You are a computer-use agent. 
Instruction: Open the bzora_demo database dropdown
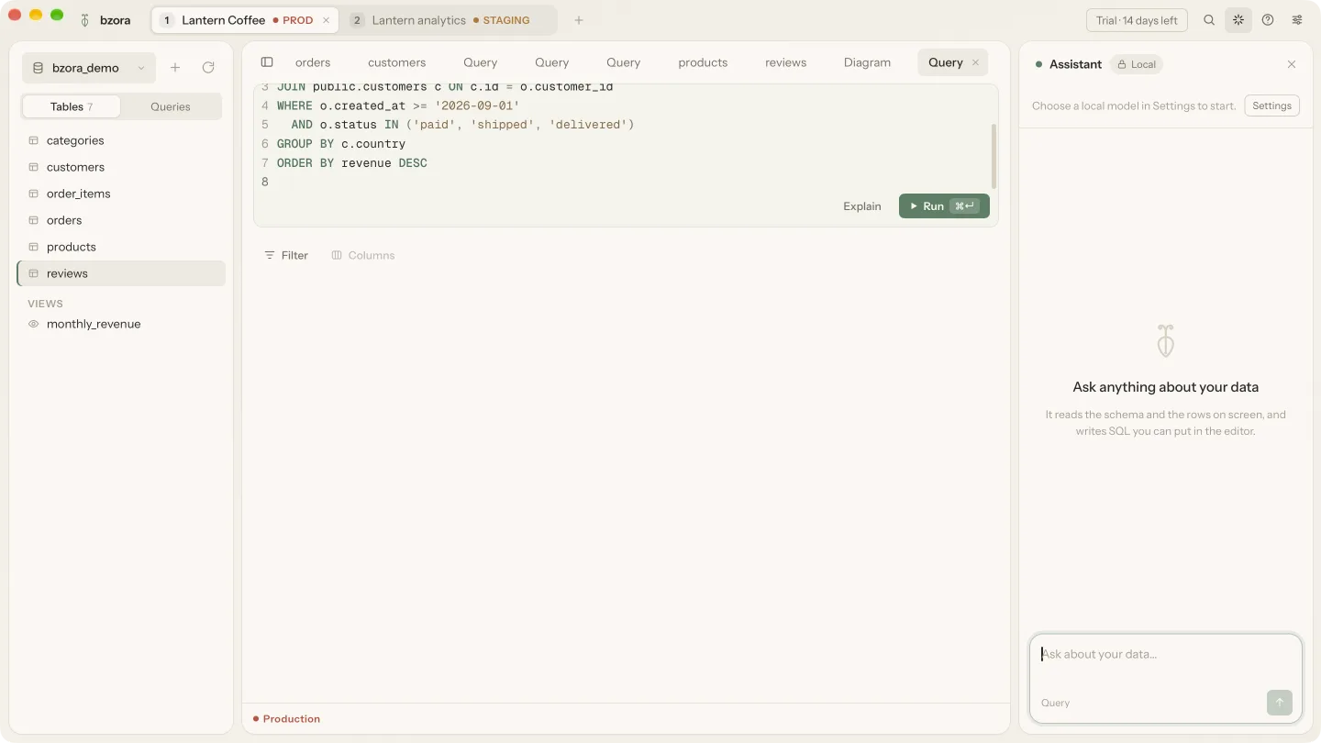(89, 68)
